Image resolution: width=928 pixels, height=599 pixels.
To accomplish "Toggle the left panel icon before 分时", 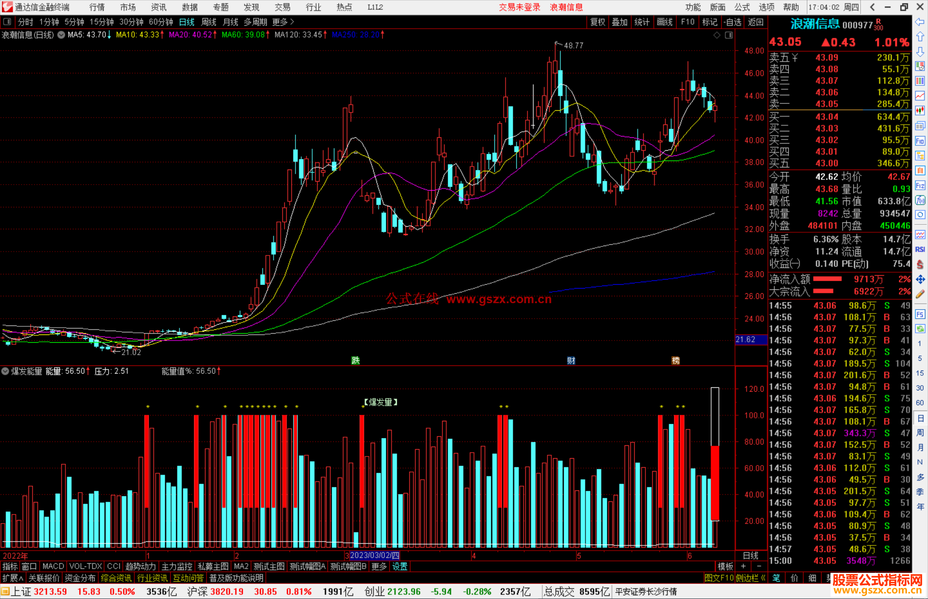I will (x=7, y=22).
